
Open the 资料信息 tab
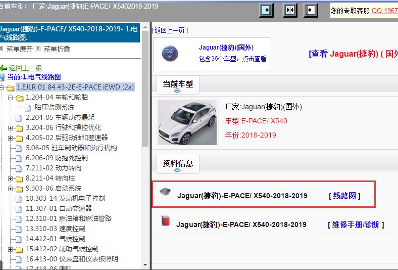point(178,164)
